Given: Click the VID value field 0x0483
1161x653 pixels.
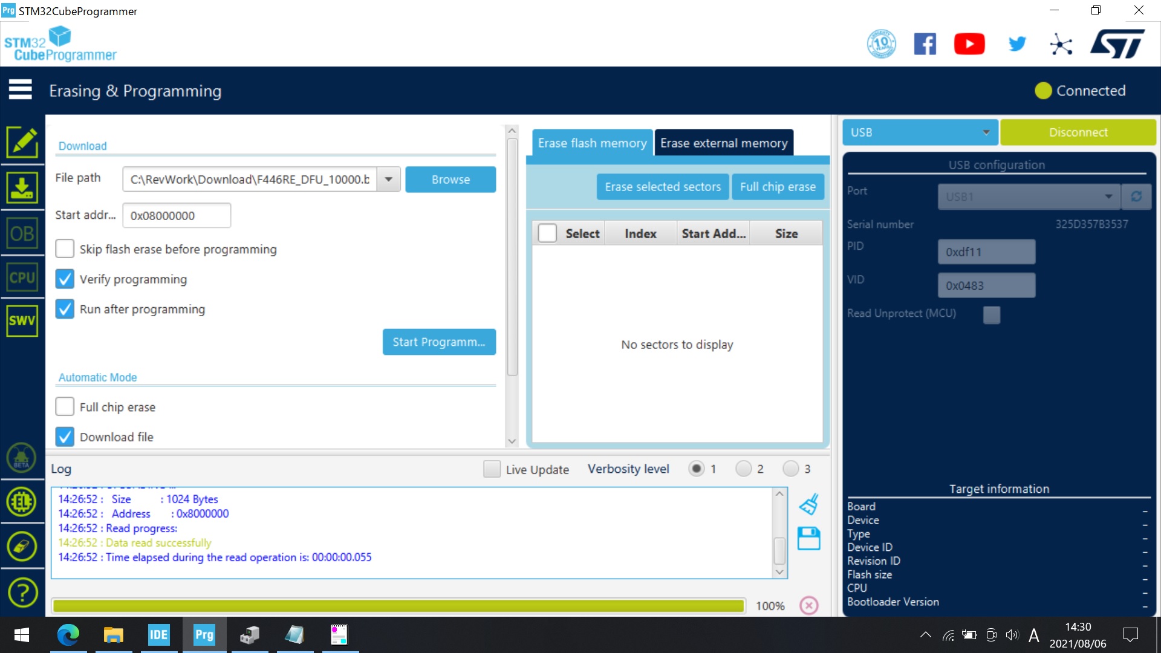Looking at the screenshot, I should (x=986, y=285).
